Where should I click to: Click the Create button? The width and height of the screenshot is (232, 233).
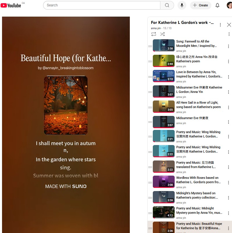pos(200,5)
